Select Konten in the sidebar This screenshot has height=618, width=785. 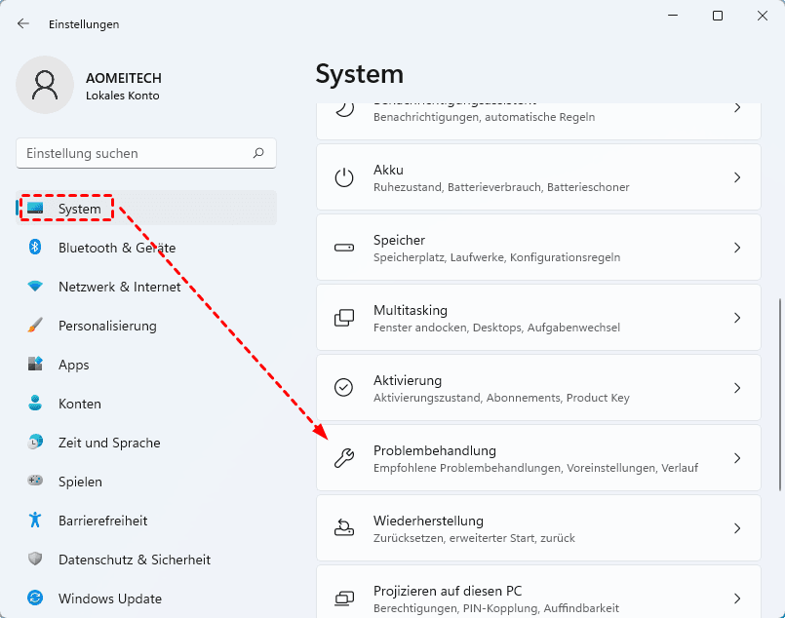click(x=80, y=404)
